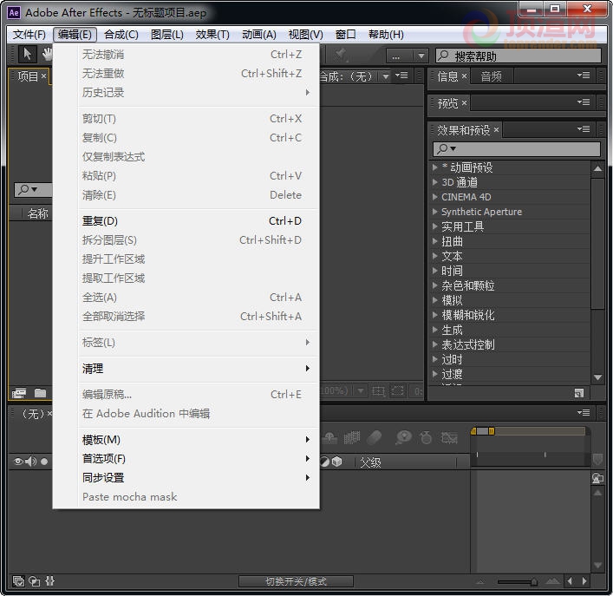This screenshot has height=596, width=613.
Task: Click the transparency grid toggle icon in viewer
Action: click(x=398, y=390)
